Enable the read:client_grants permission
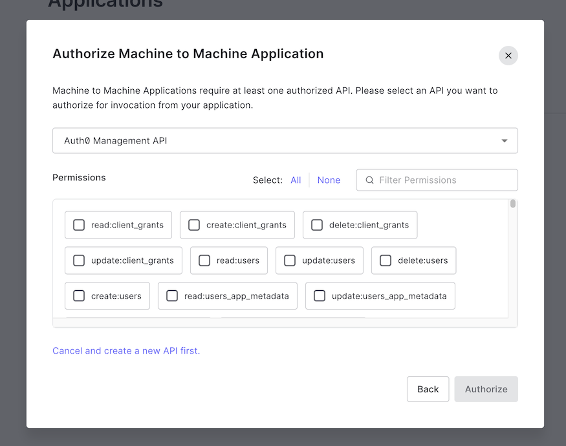Viewport: 566px width, 446px height. click(79, 225)
